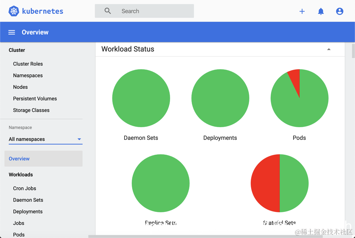Select Overview in the sidebar
Screen dimensions: 355x238
coord(43,159)
